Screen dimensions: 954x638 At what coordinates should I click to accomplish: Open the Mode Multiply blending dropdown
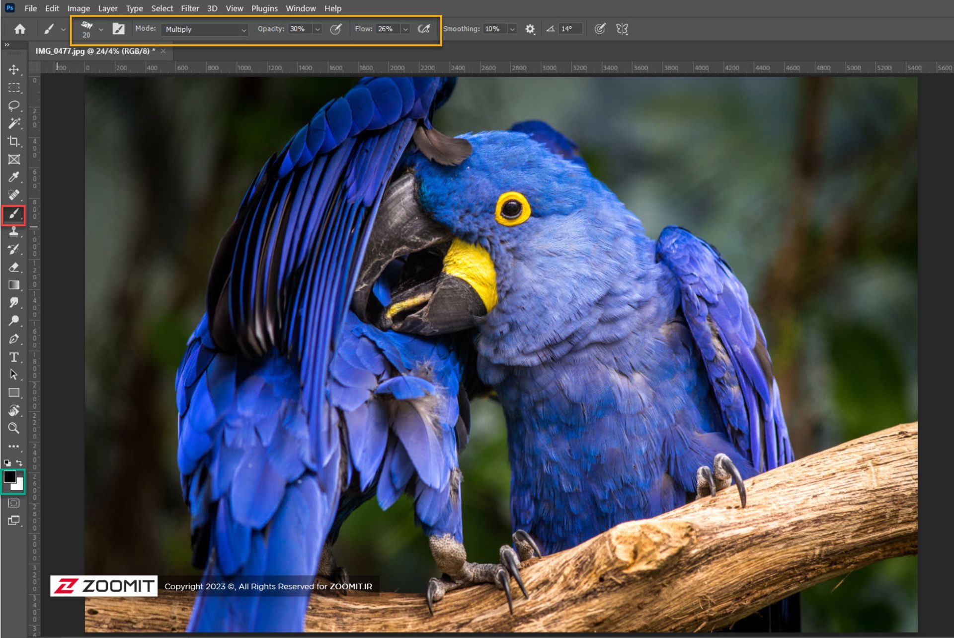point(205,30)
